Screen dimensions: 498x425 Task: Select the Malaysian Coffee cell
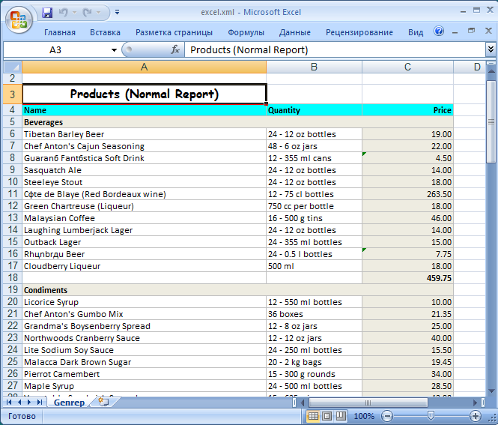[x=145, y=218]
